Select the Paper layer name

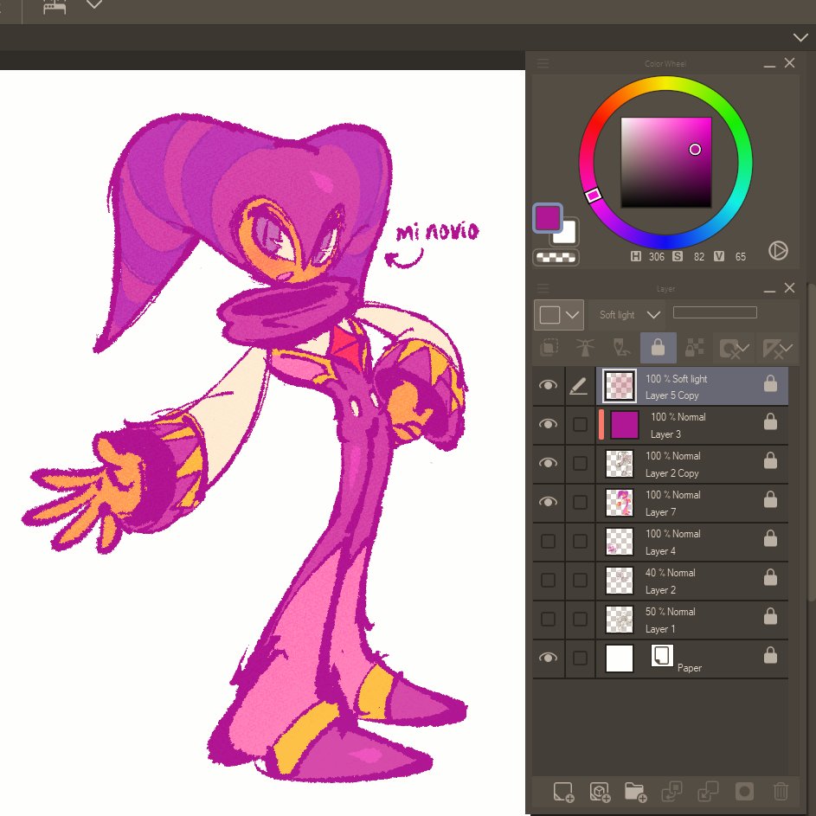tap(689, 668)
